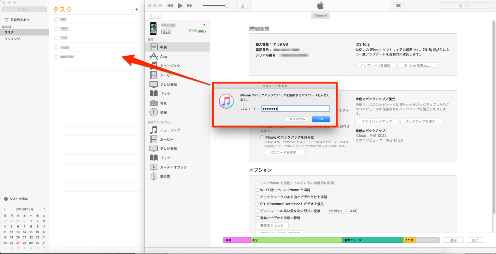Click the 書類とデータ storage segment
Screen dimensions: 496x254
373,240
